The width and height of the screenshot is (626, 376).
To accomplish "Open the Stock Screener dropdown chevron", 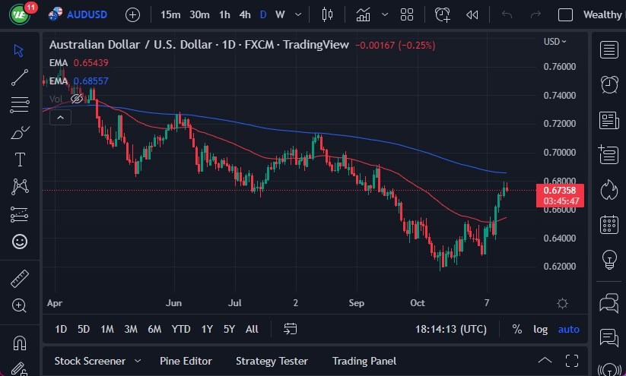I will tap(138, 361).
